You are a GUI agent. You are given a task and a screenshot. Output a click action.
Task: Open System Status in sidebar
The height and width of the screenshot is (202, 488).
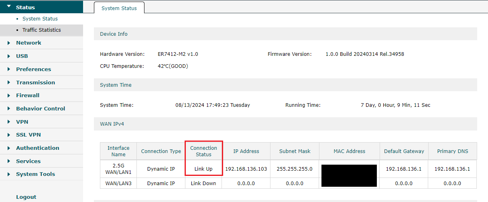coord(40,19)
